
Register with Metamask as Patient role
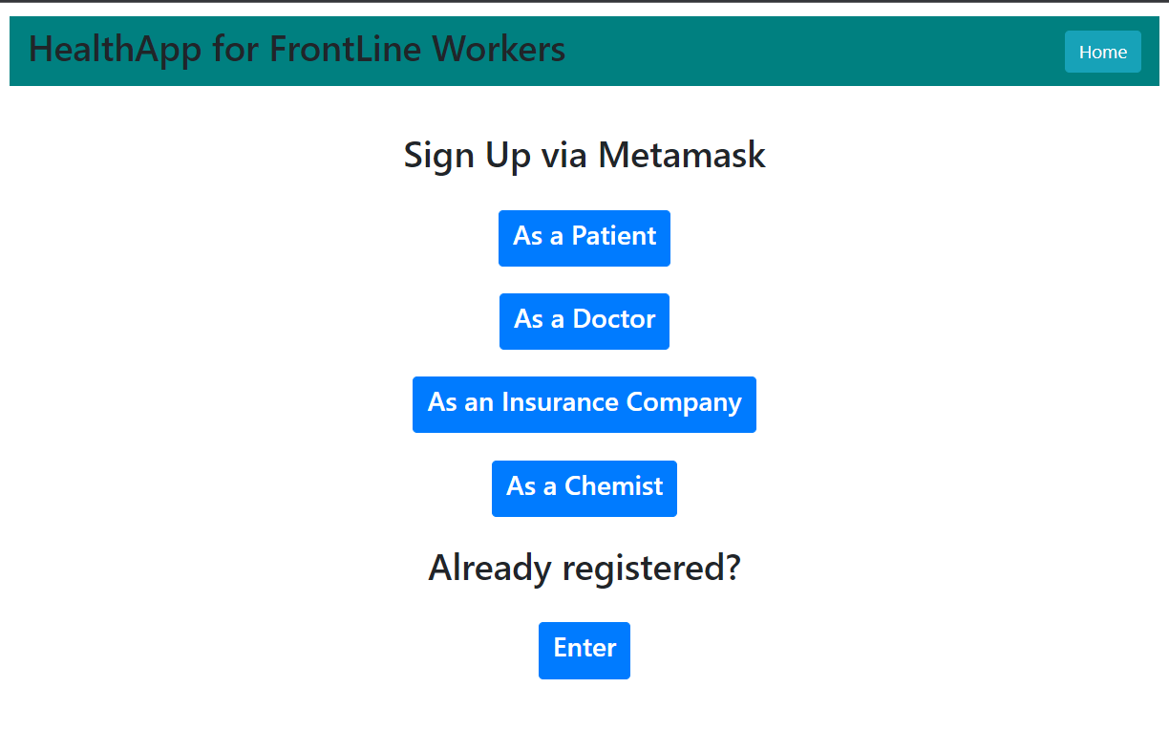tap(584, 238)
